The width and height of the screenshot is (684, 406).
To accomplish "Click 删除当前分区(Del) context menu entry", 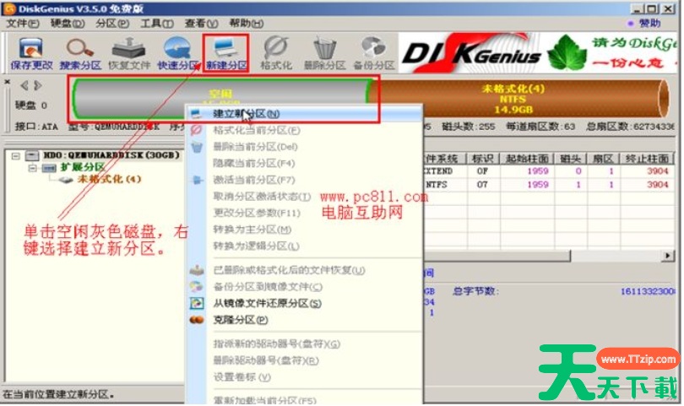I will click(304, 147).
